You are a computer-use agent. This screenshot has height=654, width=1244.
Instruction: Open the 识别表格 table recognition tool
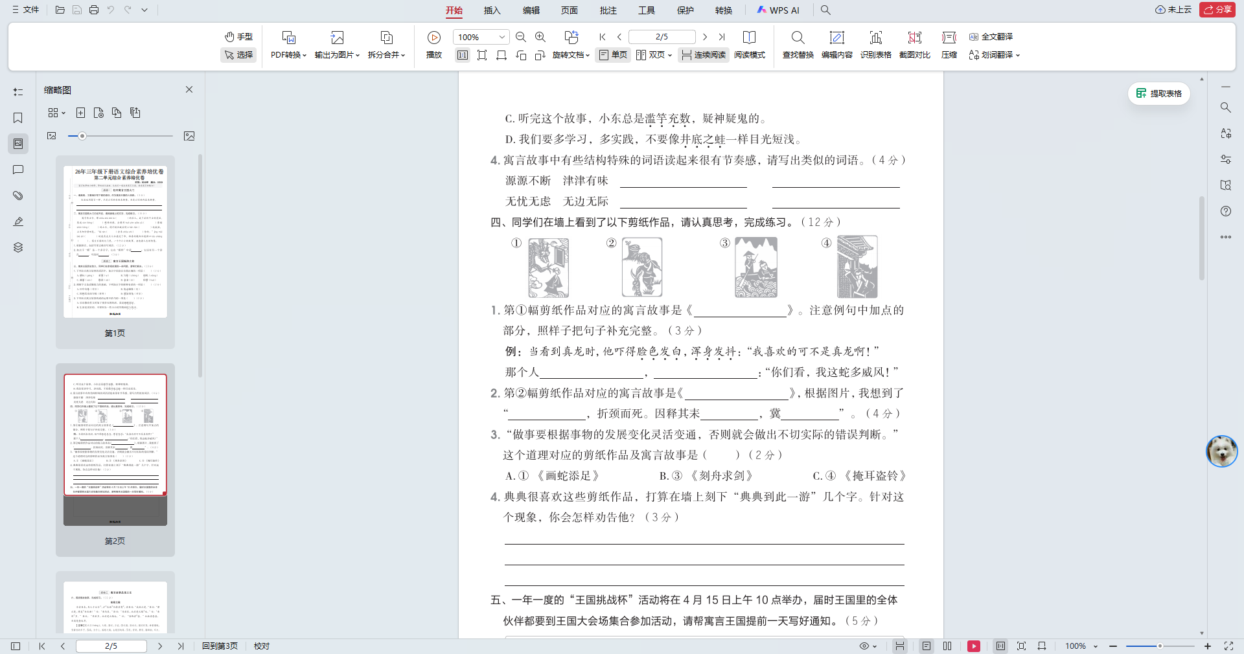pos(876,45)
